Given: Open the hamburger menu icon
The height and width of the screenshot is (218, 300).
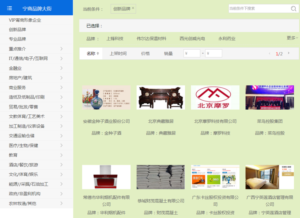Looking at the screenshot, I should (x=9, y=8).
